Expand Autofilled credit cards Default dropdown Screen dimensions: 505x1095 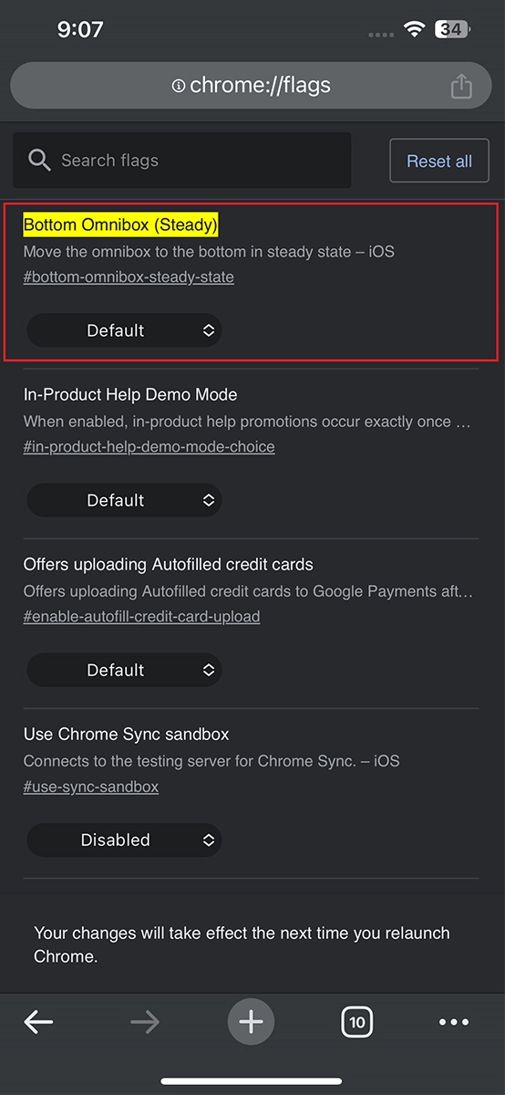point(125,670)
